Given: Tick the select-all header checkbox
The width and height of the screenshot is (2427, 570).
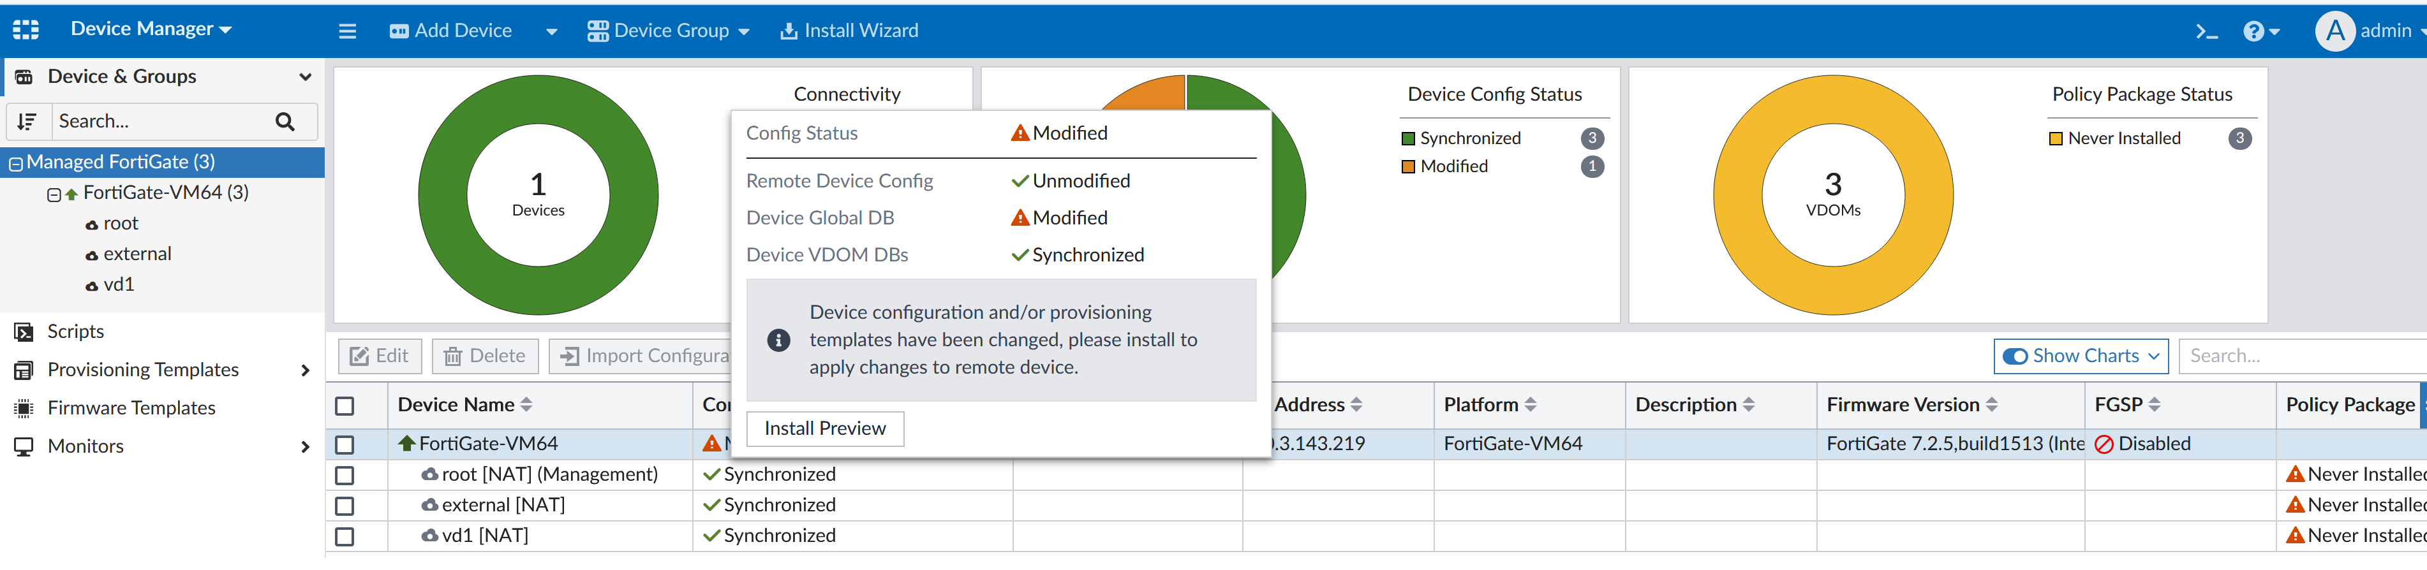Looking at the screenshot, I should [x=345, y=405].
